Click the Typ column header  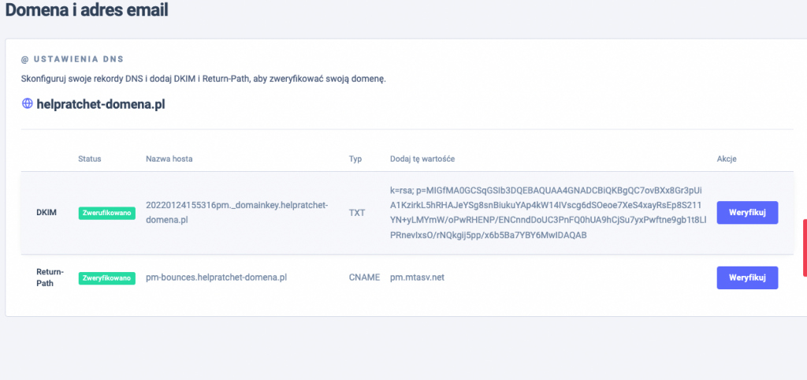pos(355,158)
